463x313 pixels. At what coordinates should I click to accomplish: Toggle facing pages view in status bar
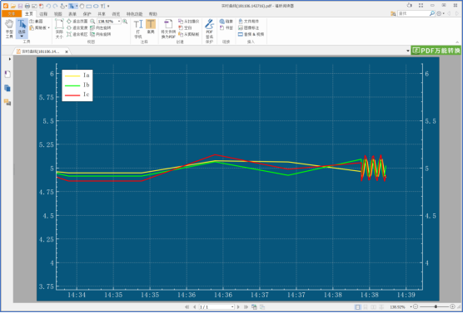click(x=373, y=307)
